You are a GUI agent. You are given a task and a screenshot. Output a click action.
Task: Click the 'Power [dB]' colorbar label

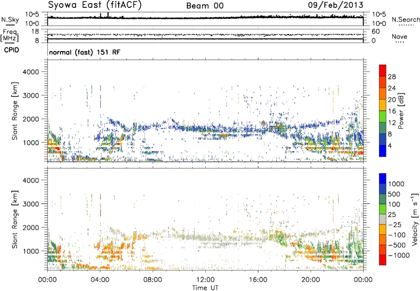401,111
